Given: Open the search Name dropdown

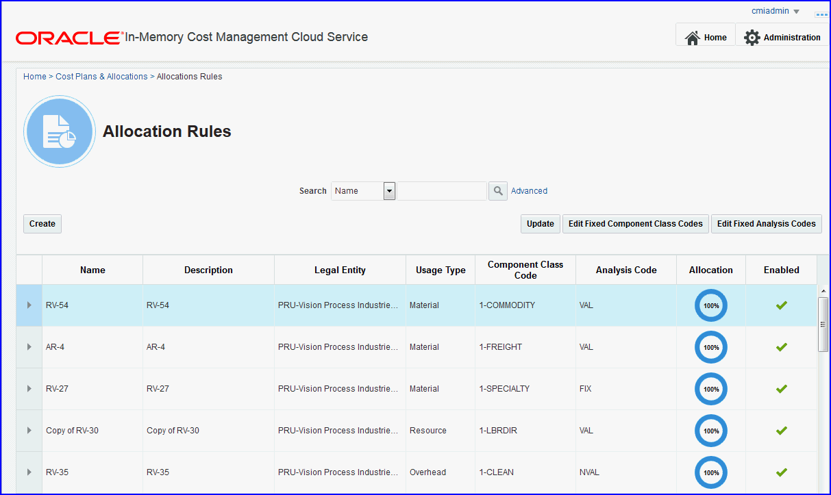Looking at the screenshot, I should [389, 191].
